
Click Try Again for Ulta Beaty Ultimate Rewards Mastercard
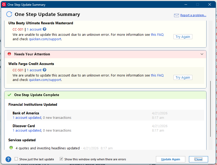pos(183,37)
